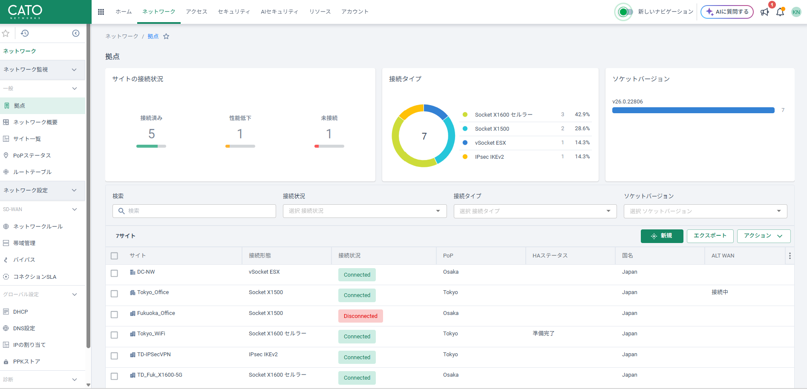Select the DC-NW row checkbox
This screenshot has width=807, height=389.
(x=114, y=273)
